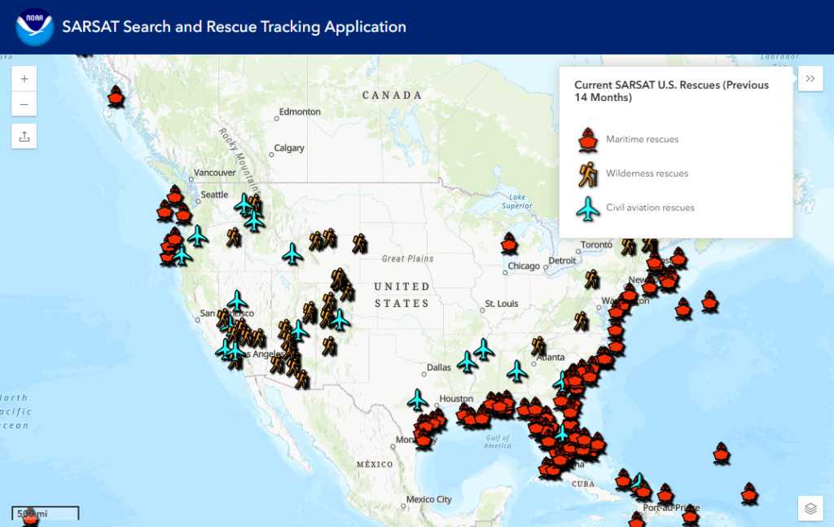Open the aviation rescue marker west of Houston

point(418,400)
